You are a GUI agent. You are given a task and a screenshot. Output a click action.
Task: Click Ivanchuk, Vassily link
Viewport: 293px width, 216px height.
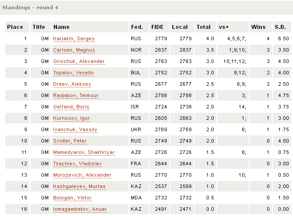[75, 130]
